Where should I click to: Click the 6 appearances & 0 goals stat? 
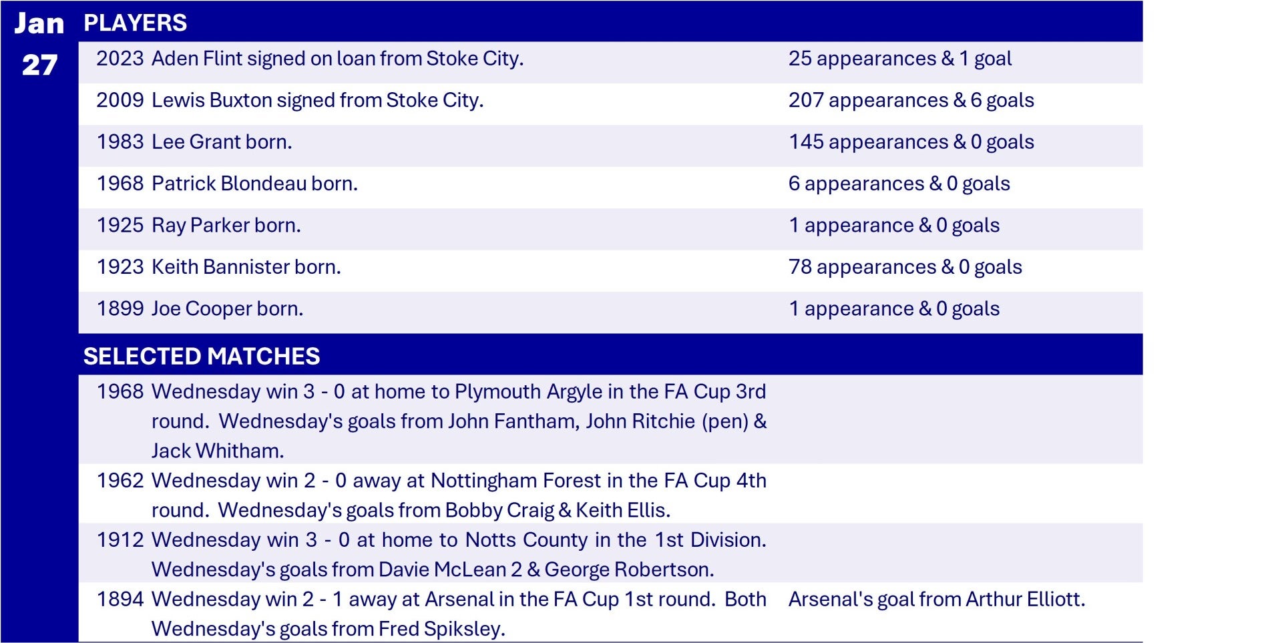(899, 184)
